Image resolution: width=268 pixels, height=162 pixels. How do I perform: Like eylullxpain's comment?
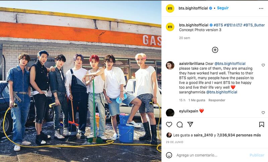pyautogui.click(x=263, y=112)
